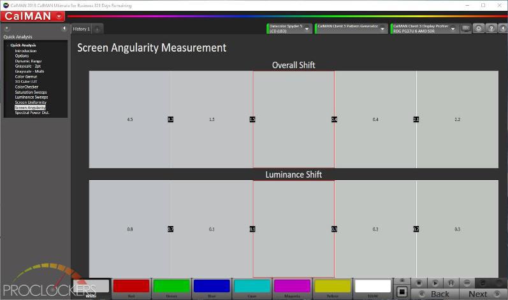Open the Spectral Power Dist. page
508x300 pixels.
coord(32,113)
